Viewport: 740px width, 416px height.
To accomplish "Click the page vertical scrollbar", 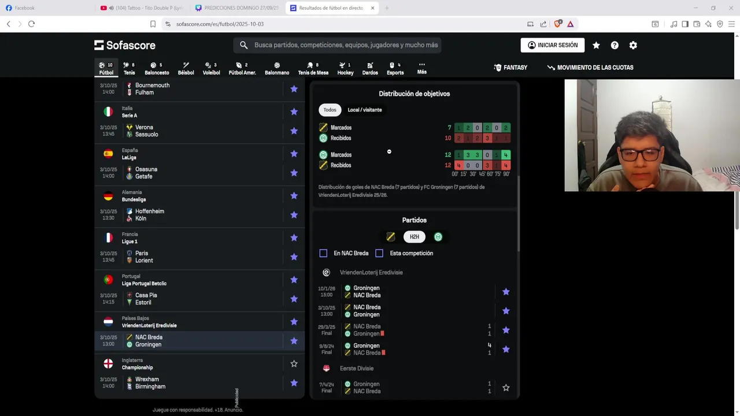I will pyautogui.click(x=737, y=209).
